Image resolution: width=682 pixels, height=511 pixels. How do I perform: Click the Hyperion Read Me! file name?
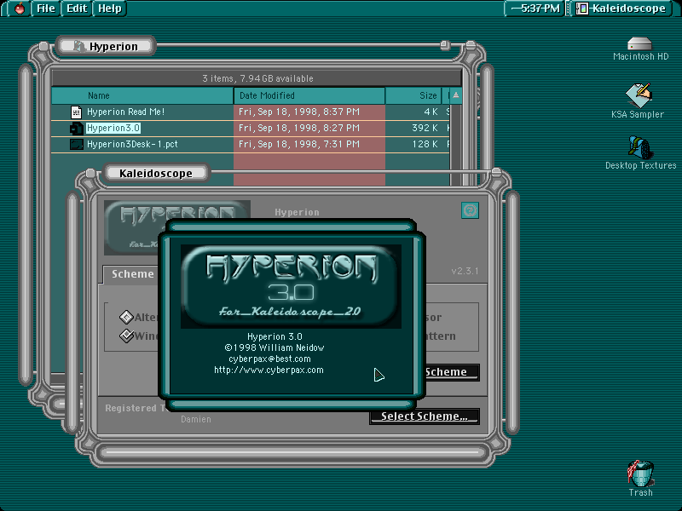pos(125,112)
